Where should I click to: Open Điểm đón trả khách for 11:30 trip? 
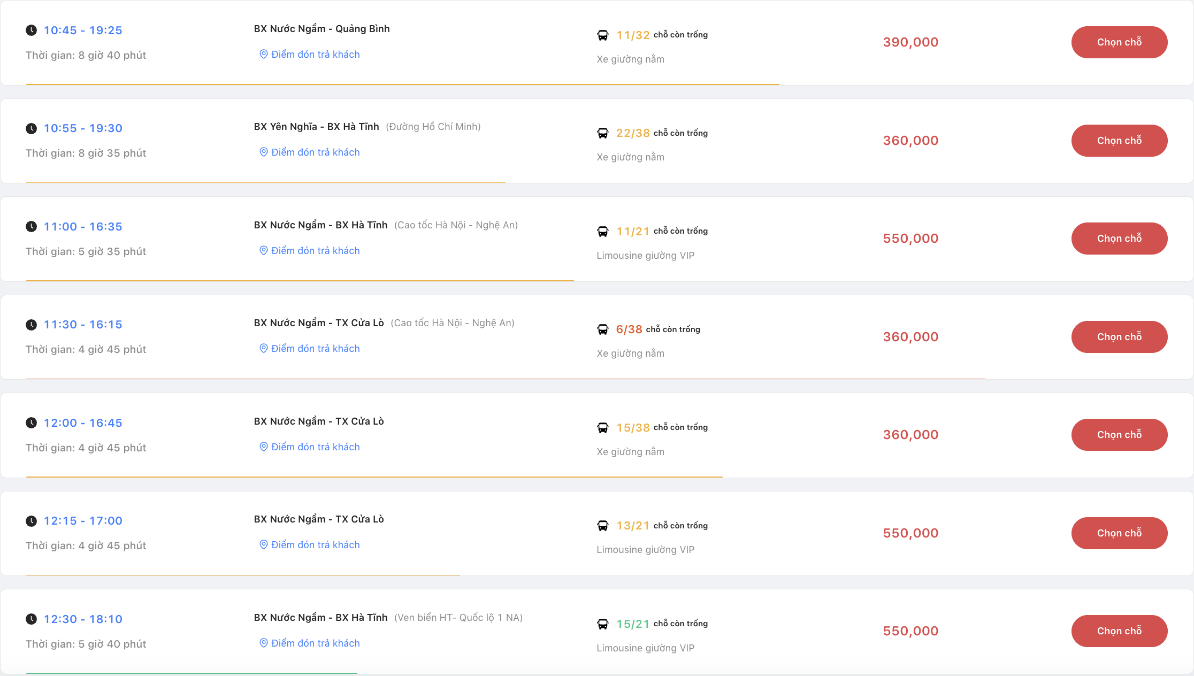[x=315, y=349]
